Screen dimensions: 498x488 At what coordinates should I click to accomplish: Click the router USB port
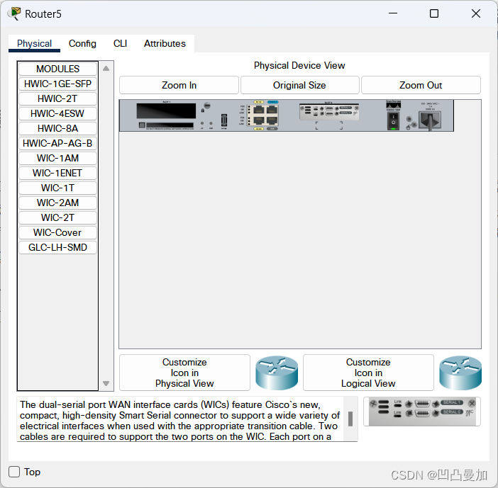point(224,120)
